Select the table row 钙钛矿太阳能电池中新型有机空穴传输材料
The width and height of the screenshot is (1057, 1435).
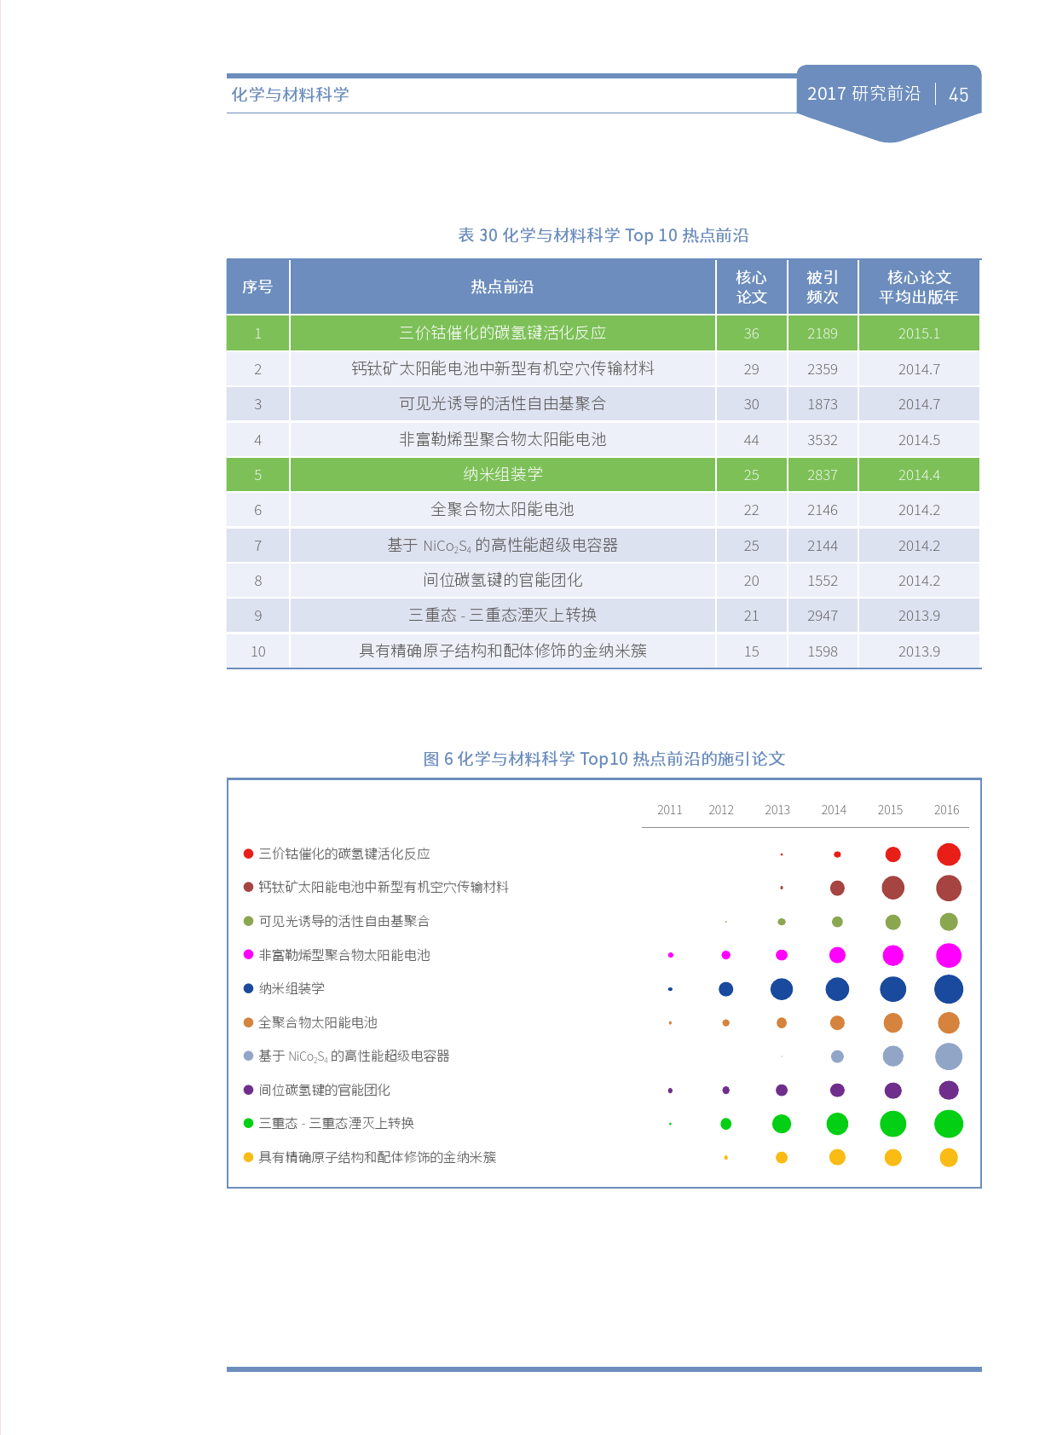pyautogui.click(x=502, y=369)
